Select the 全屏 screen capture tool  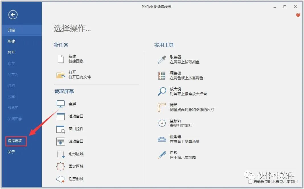(x=72, y=104)
